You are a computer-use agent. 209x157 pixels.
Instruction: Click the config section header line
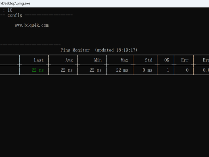(x=36, y=15)
